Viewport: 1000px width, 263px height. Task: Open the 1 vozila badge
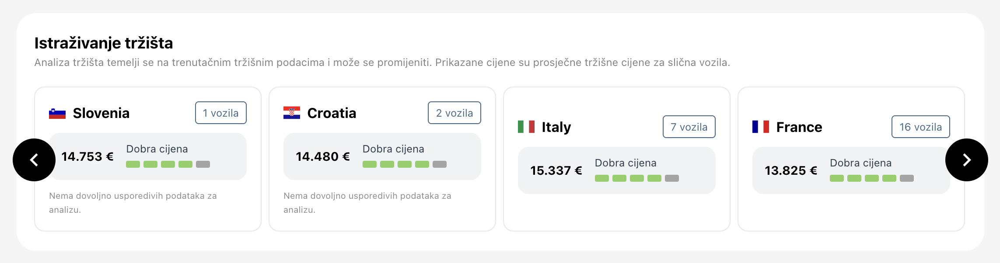click(221, 113)
